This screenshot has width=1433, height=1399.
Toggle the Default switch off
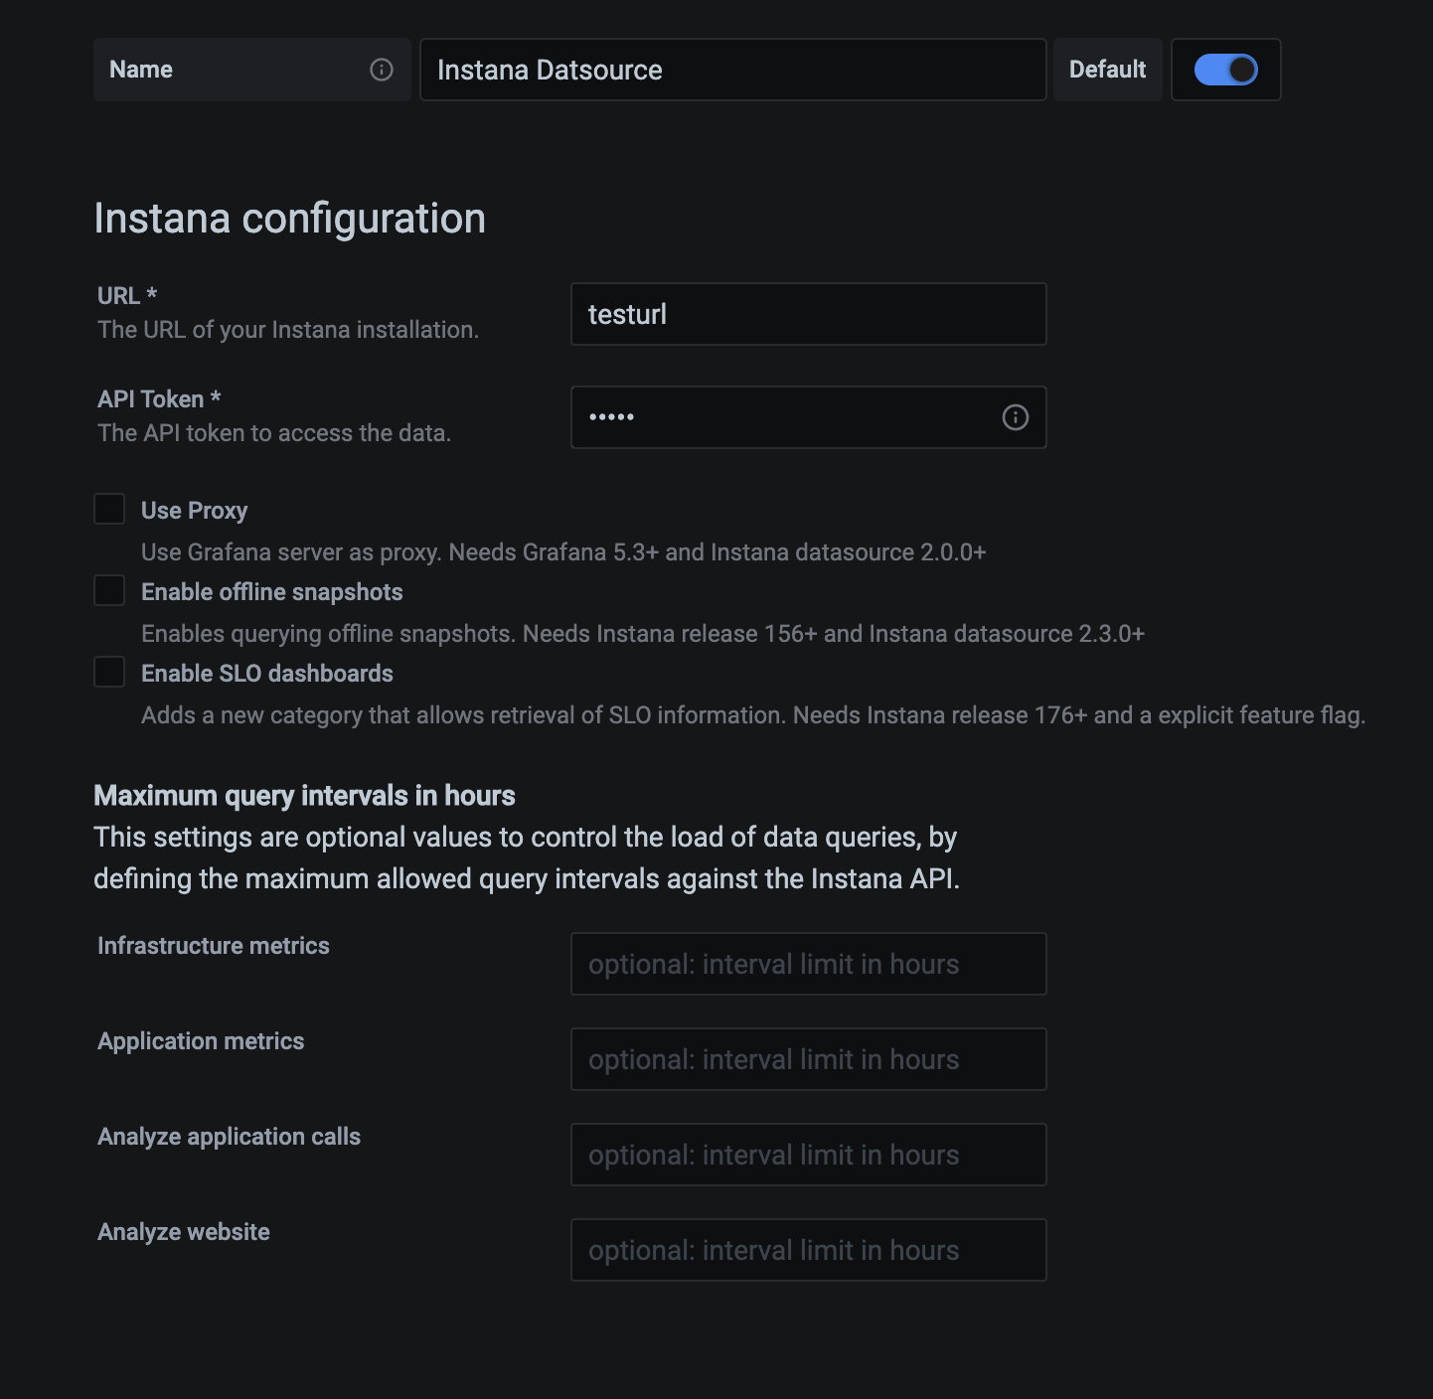(x=1226, y=70)
